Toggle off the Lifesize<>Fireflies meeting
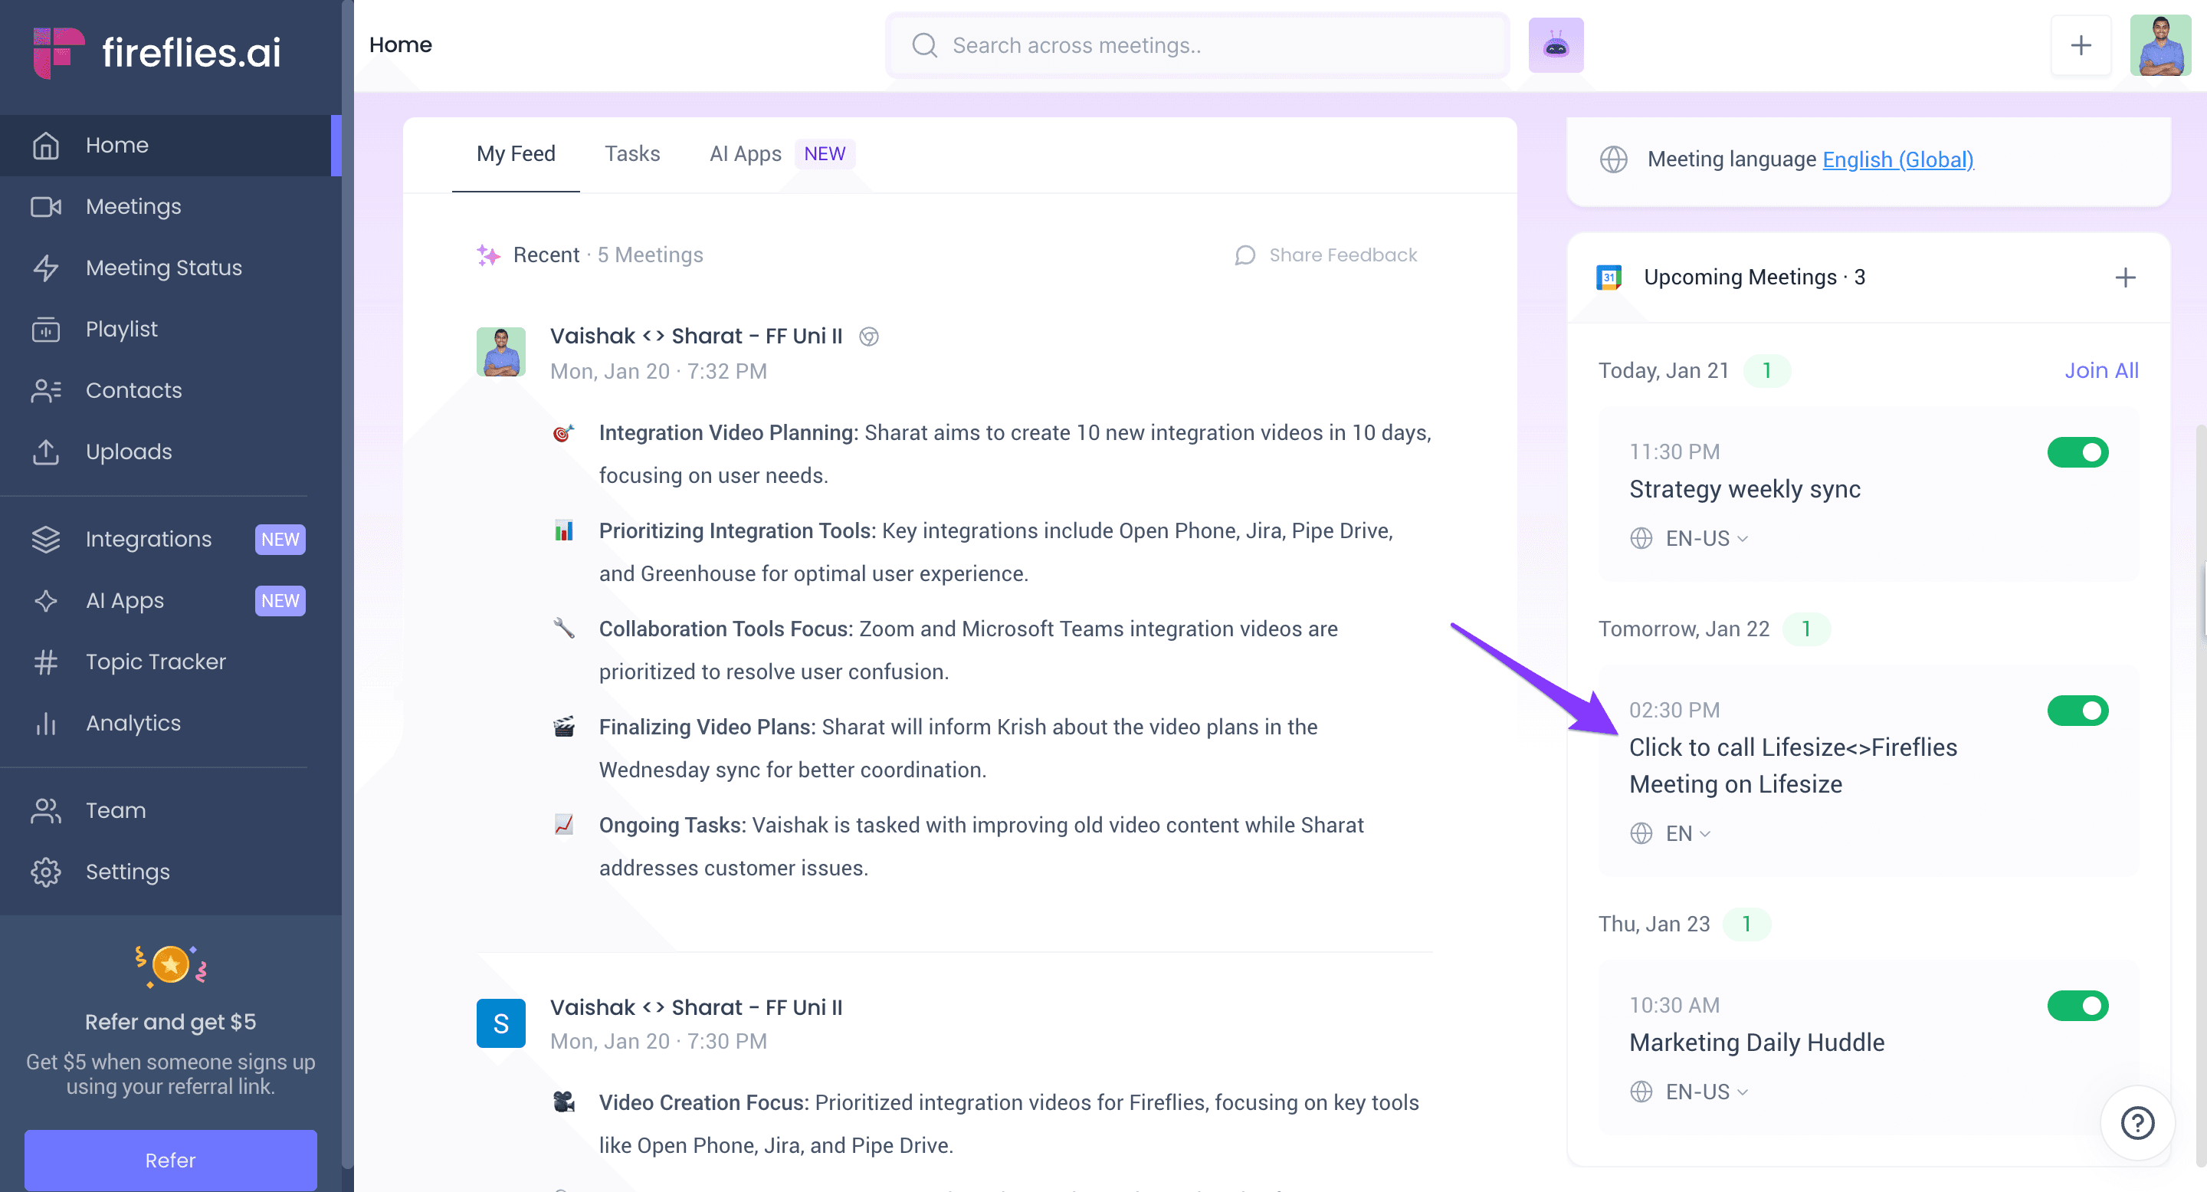Viewport: 2207px width, 1192px height. tap(2077, 711)
